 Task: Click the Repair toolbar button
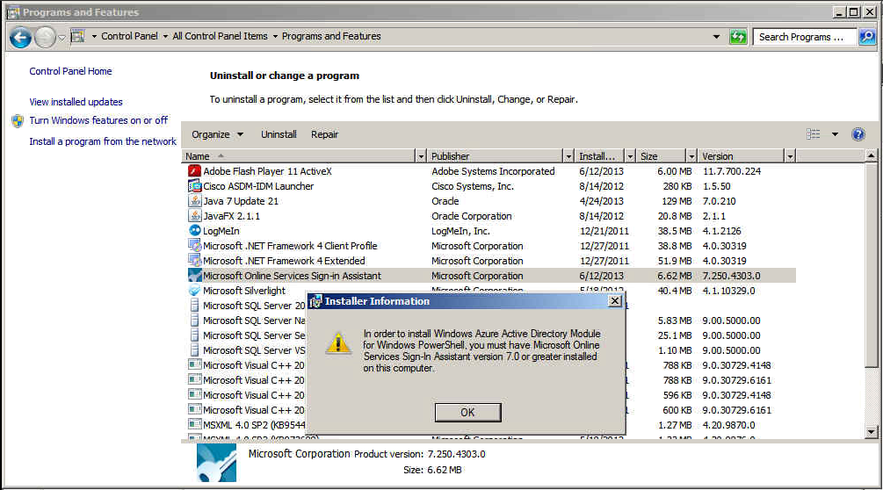pos(324,134)
